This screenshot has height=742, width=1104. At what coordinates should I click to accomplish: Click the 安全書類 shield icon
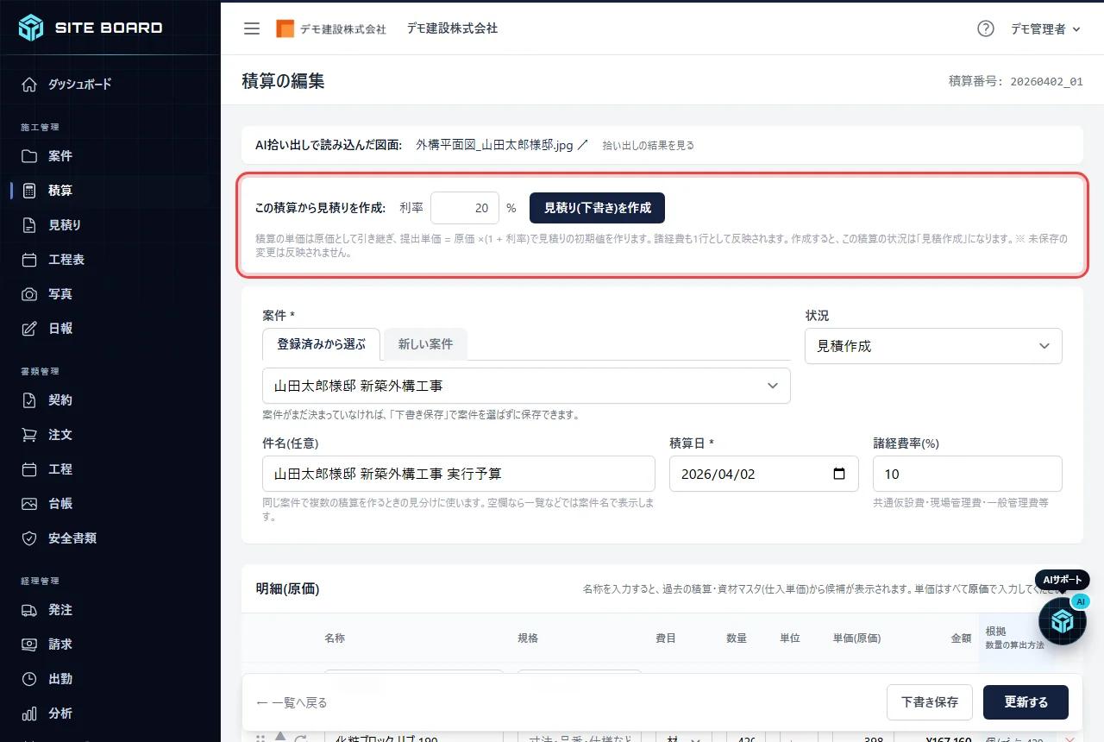[29, 538]
